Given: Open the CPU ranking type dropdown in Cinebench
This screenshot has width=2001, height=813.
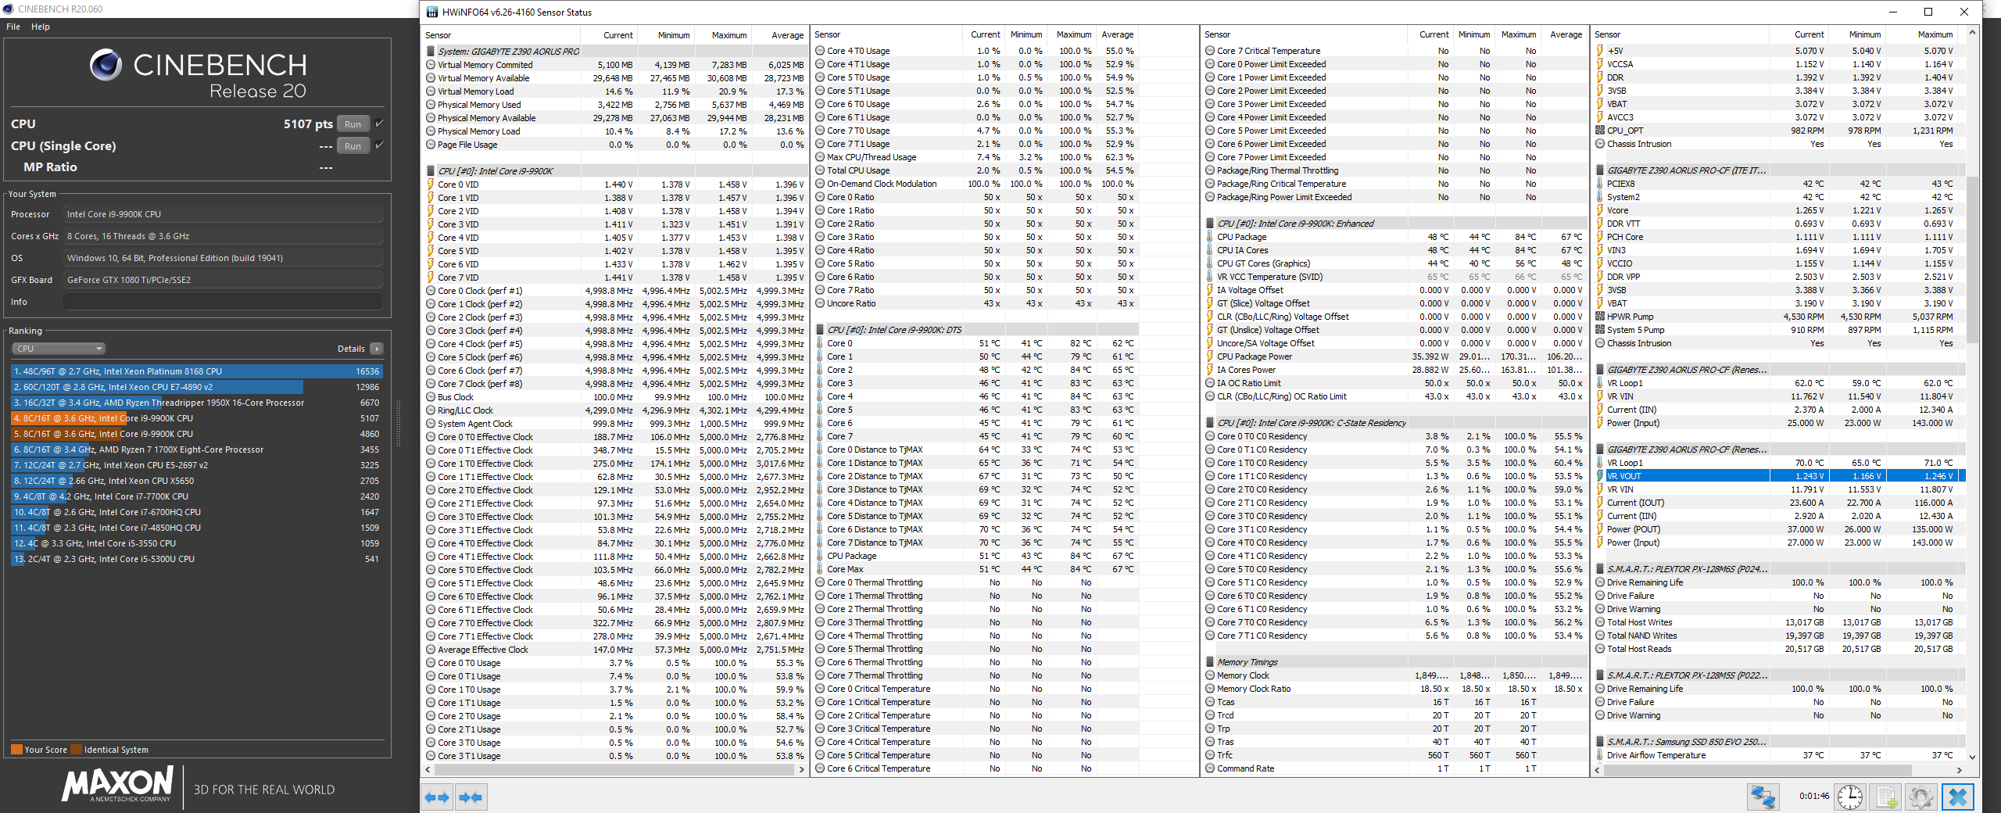Looking at the screenshot, I should (59, 349).
